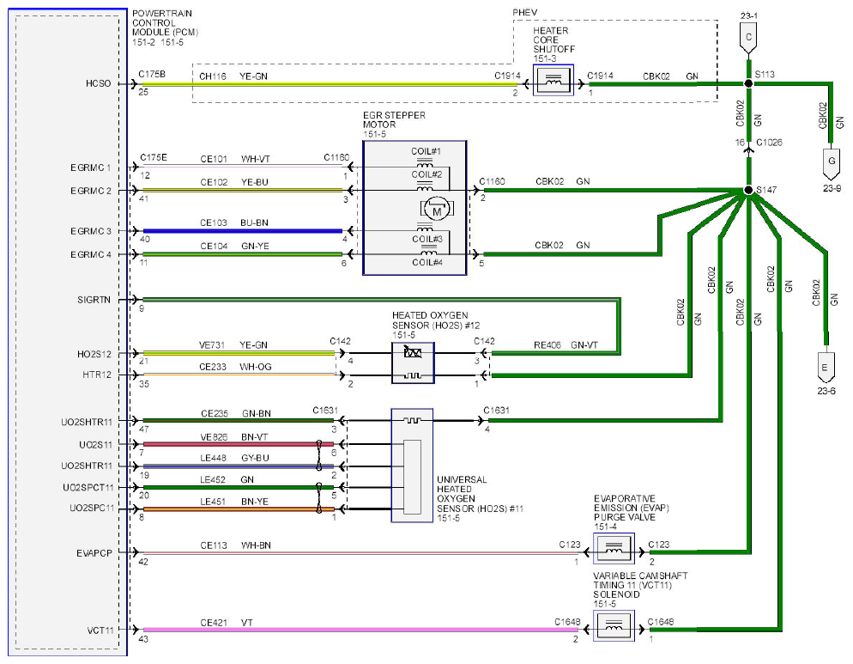Click the 23-1 page reference
Screen dimensions: 853x664
click(748, 15)
